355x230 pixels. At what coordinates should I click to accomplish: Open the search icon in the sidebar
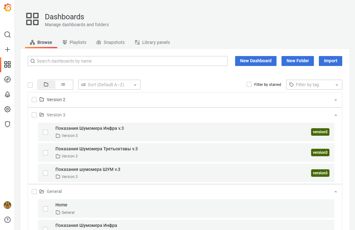click(x=7, y=35)
